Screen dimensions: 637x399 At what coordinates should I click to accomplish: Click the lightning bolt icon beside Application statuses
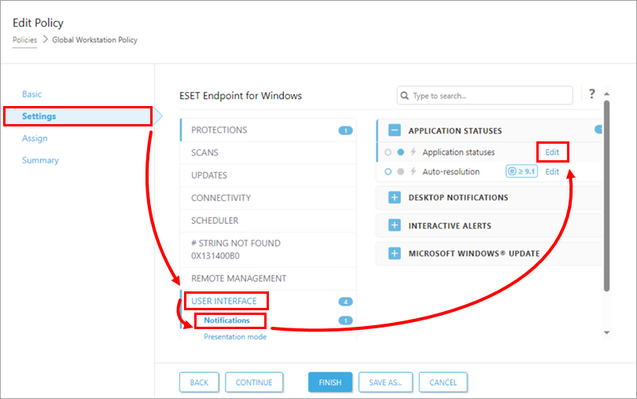[414, 152]
